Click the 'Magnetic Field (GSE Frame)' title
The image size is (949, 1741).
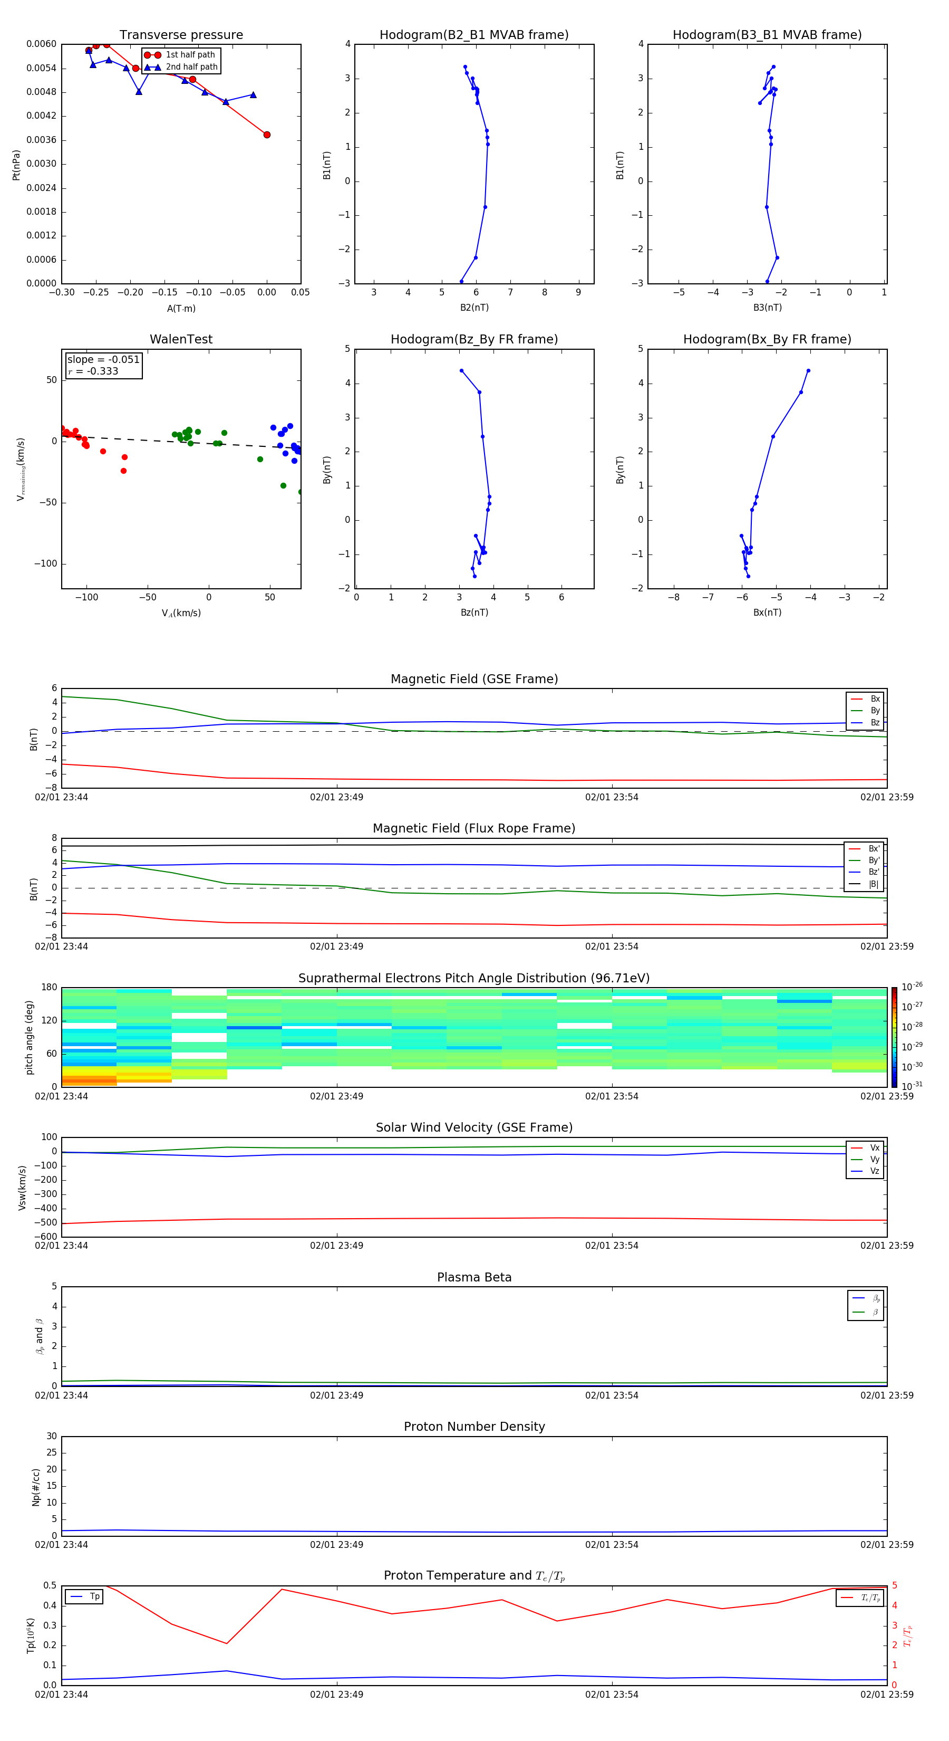(x=474, y=679)
